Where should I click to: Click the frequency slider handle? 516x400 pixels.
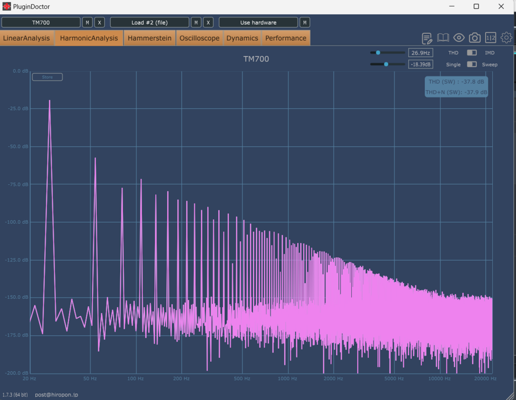click(x=378, y=52)
